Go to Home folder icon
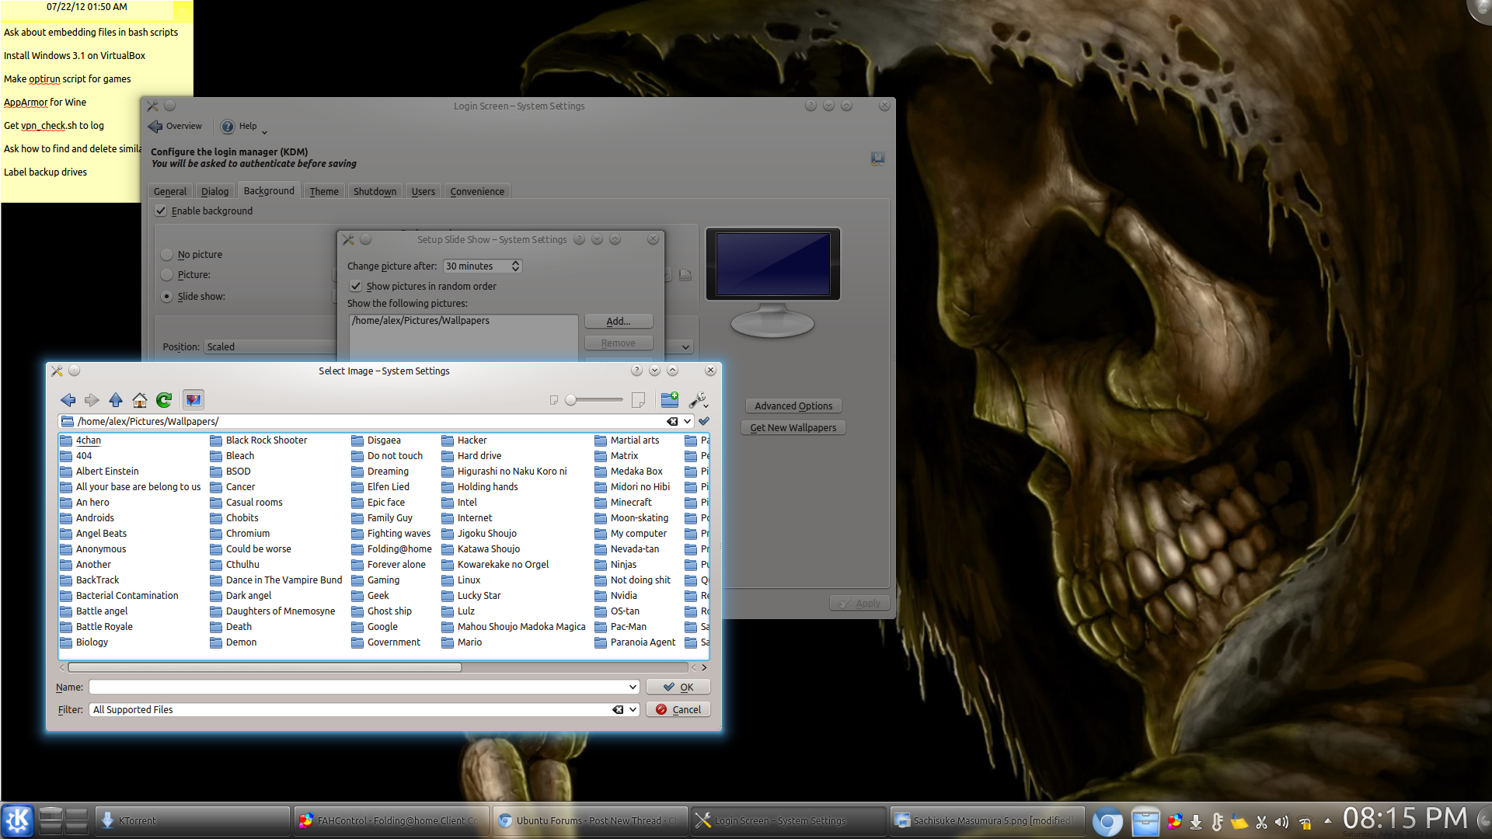1492x839 pixels. [140, 400]
